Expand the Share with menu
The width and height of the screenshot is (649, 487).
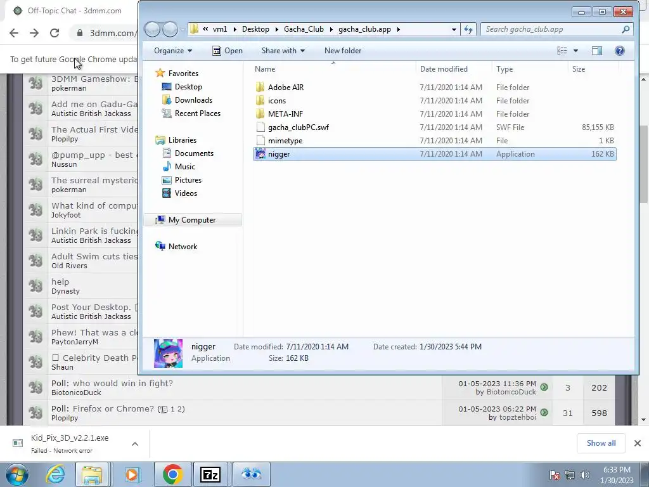283,51
